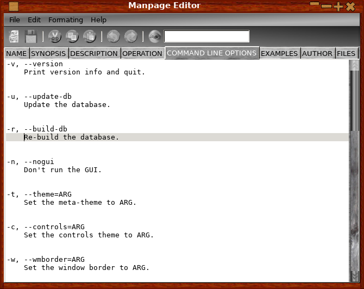
Task: Click the copy icon in toolbar
Action: (72, 36)
